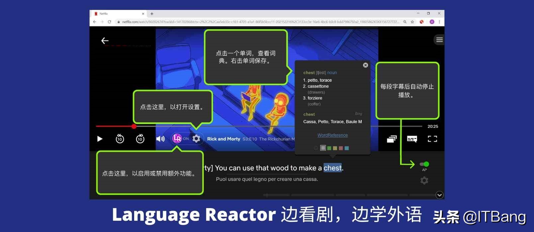Viewport: 534px width, 232px height.
Task: Open the WordReference link
Action: click(x=332, y=135)
